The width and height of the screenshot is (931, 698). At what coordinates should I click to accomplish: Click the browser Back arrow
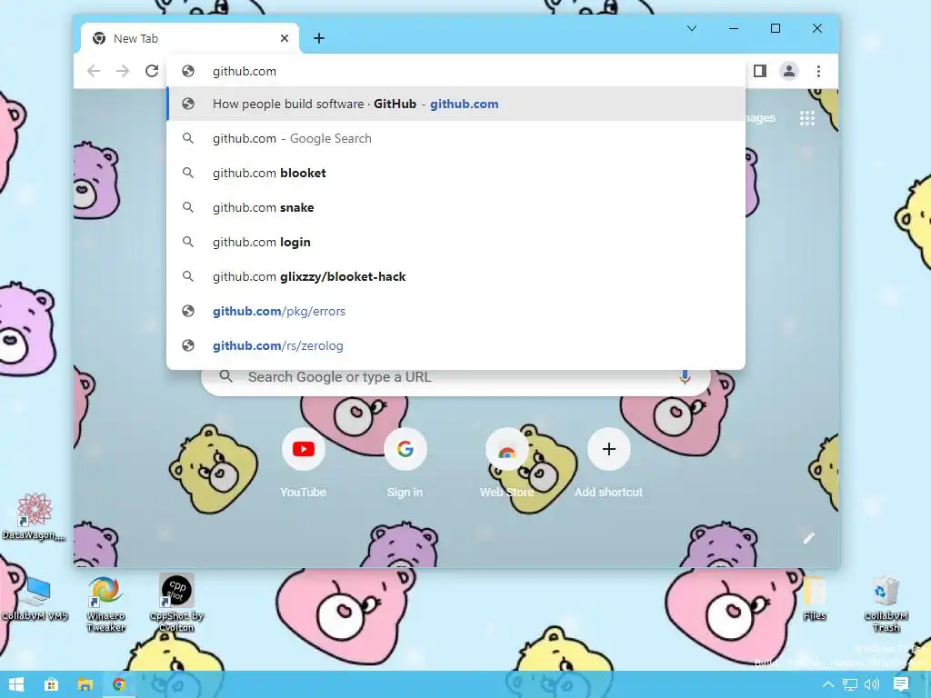(x=94, y=71)
